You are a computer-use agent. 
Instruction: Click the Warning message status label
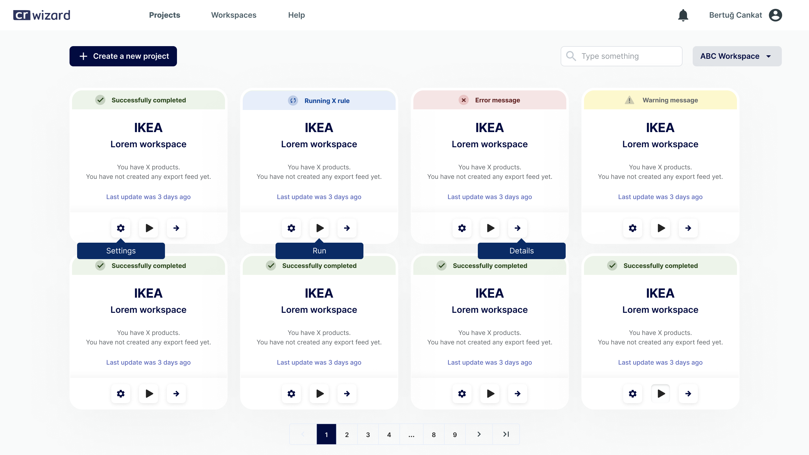tap(670, 100)
